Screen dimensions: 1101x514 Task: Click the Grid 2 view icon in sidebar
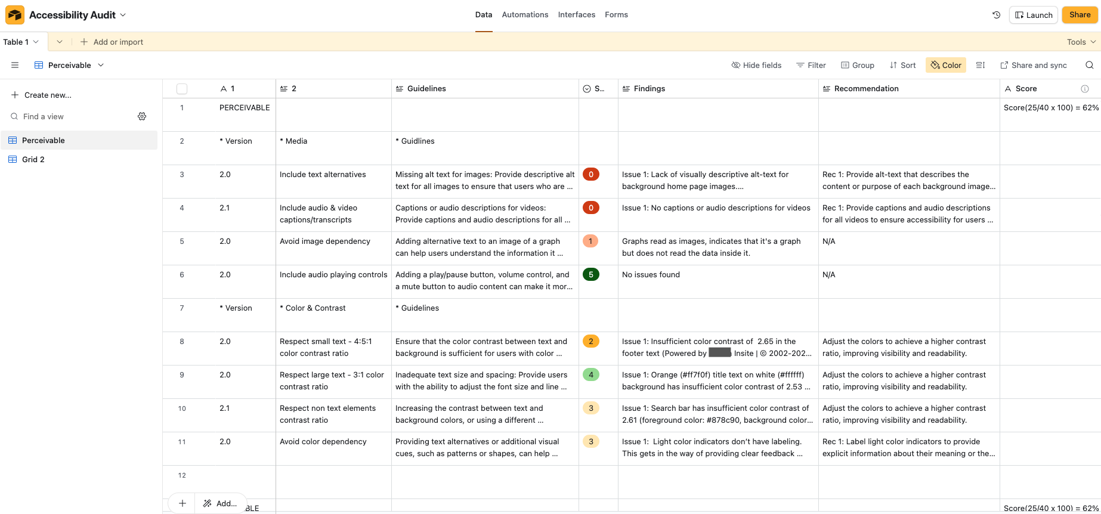pyautogui.click(x=13, y=159)
